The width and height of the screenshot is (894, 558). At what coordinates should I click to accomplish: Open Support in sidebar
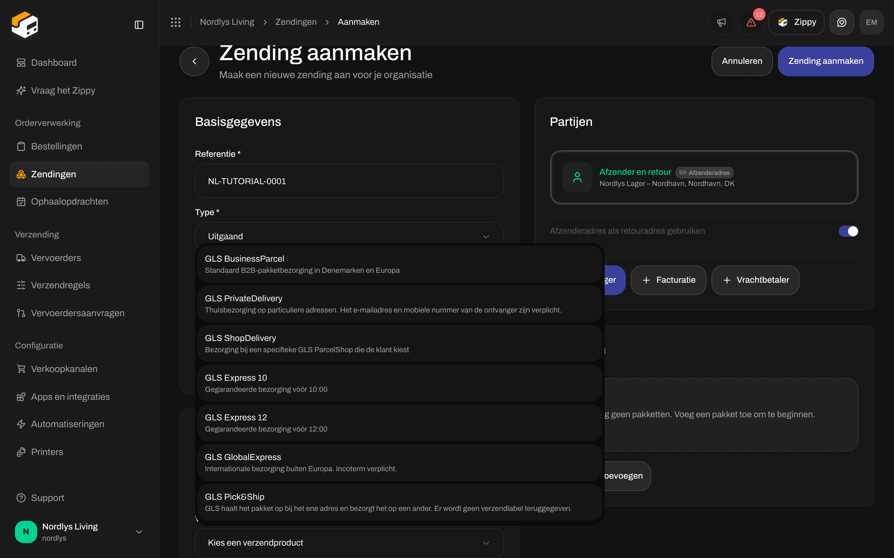click(79, 498)
